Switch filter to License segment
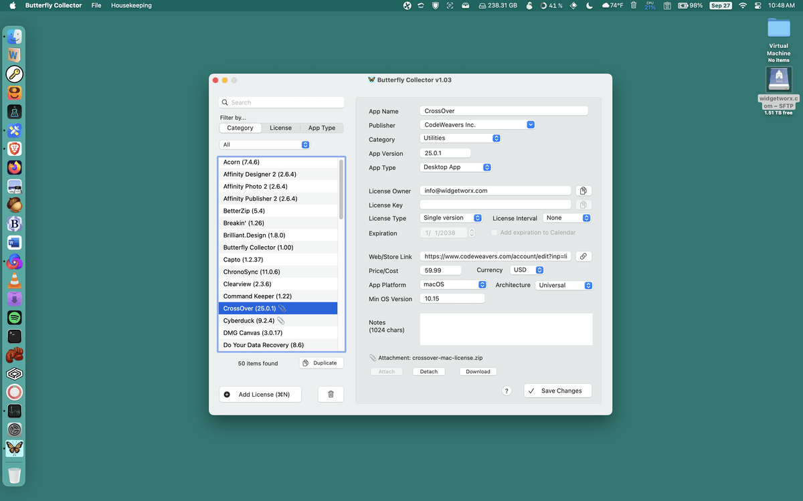 coord(280,128)
